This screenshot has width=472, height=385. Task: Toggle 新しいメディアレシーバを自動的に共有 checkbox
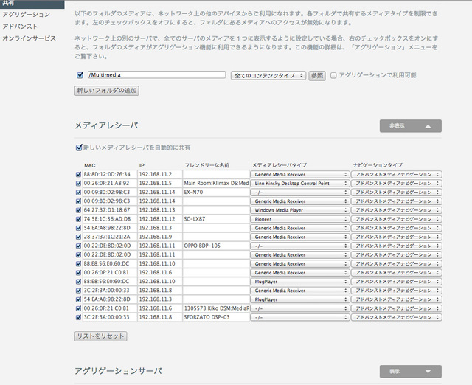pyautogui.click(x=80, y=147)
